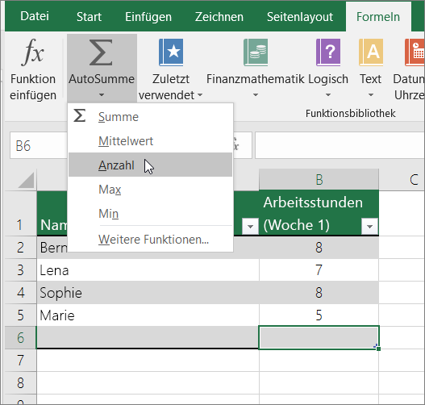425x405 pixels.
Task: Open the Text functions book icon
Action: click(x=371, y=52)
